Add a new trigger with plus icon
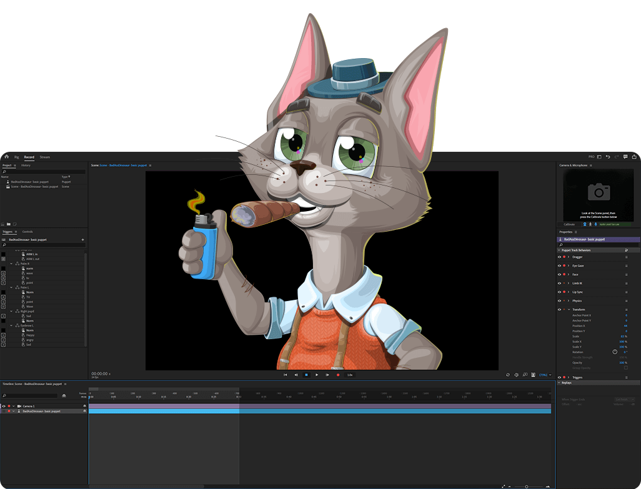 pyautogui.click(x=82, y=239)
